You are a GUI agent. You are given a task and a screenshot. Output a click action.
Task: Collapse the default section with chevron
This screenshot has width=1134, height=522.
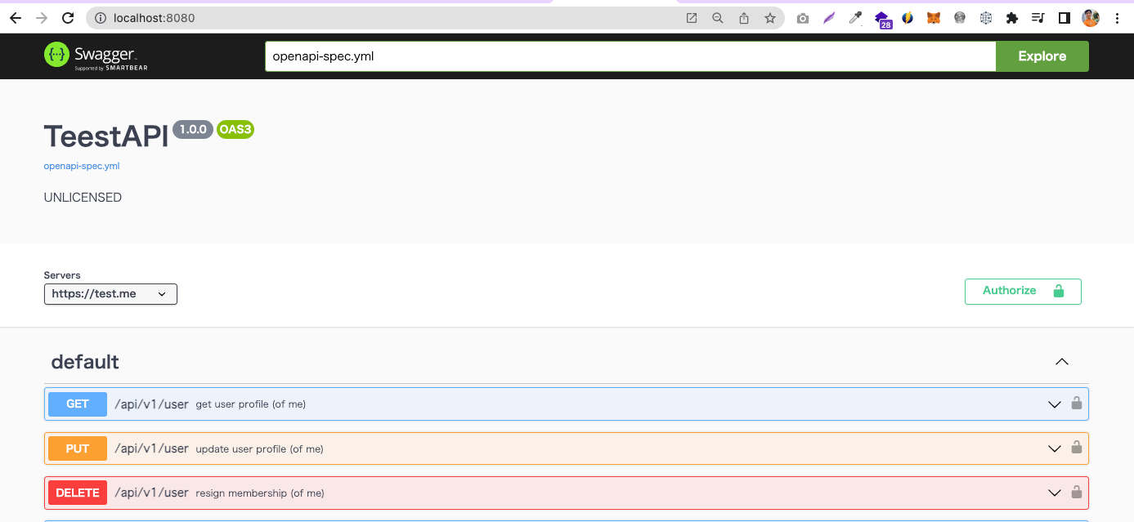1061,362
